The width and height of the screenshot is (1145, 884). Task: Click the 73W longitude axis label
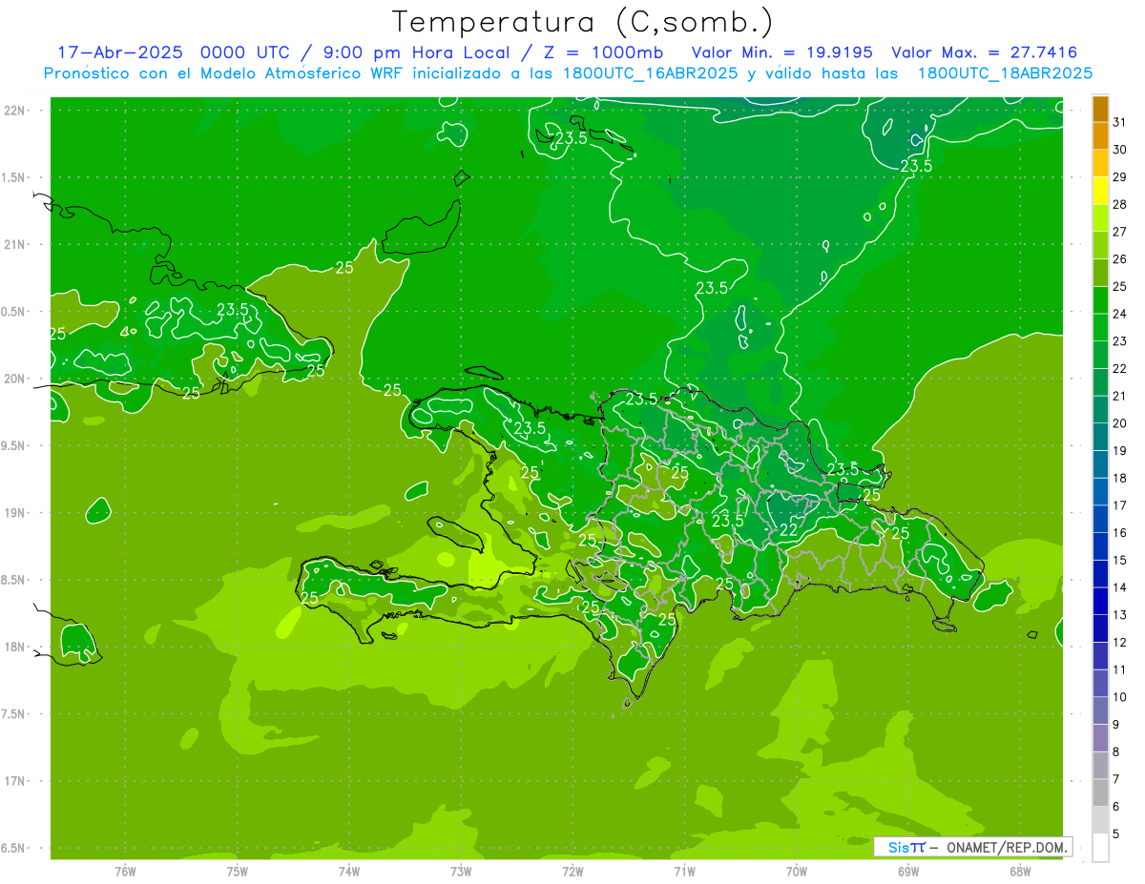[461, 871]
